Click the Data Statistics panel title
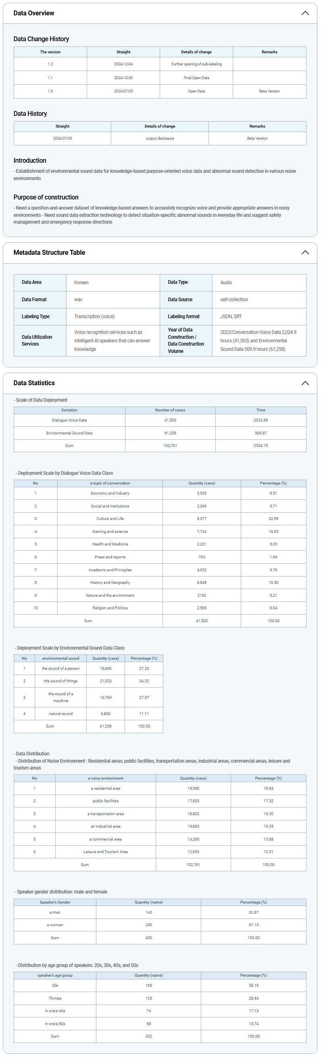This screenshot has width=321, height=1057. (34, 383)
